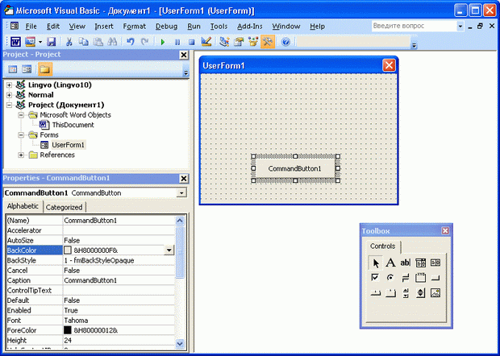The image size is (500, 356).
Task: Open the Debug menu
Action: pyautogui.click(x=166, y=27)
